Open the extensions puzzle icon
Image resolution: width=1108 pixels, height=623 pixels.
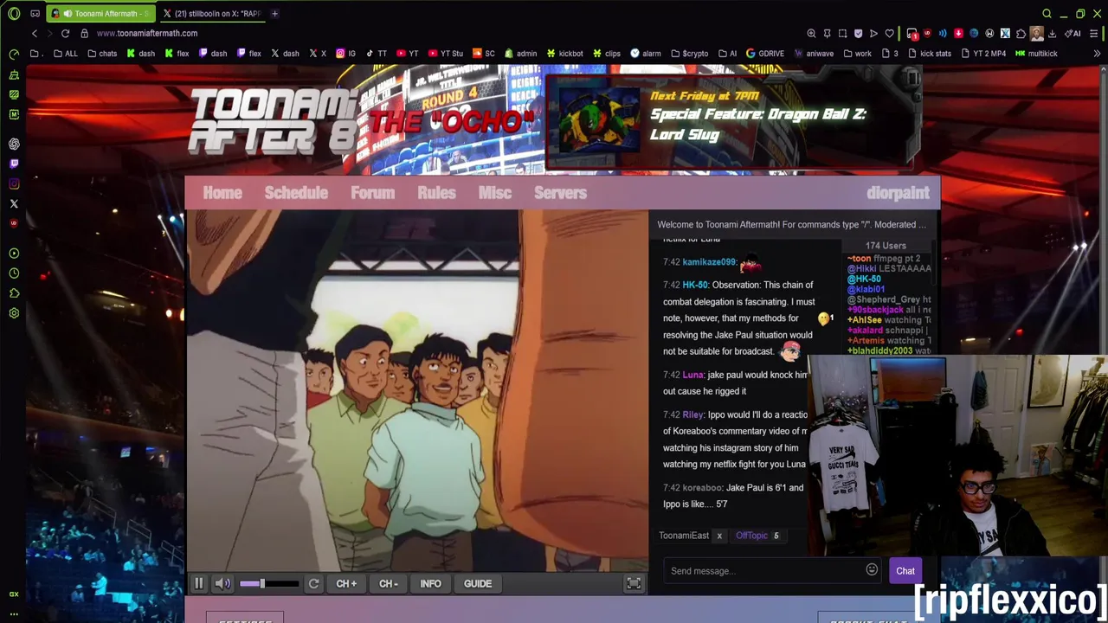click(x=1021, y=34)
